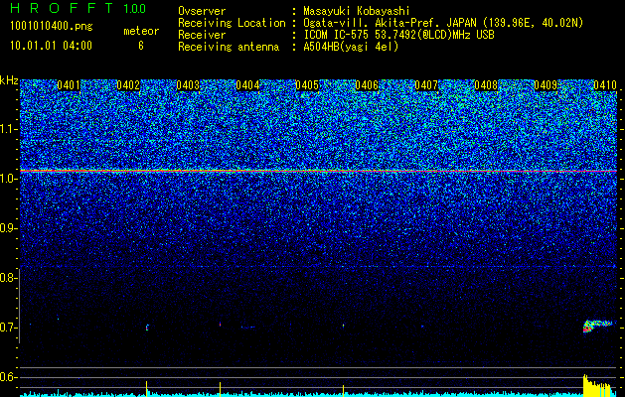Image resolution: width=625 pixels, height=397 pixels.
Task: Click the large meteor echo near 0410
Action: 597,326
